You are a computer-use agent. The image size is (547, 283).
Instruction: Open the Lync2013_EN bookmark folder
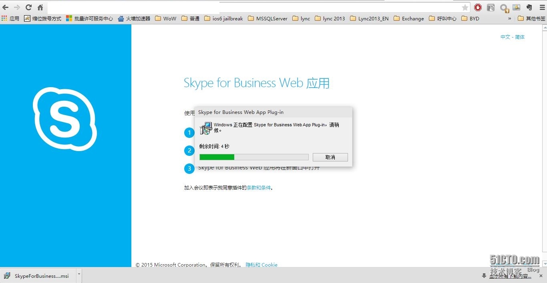coord(369,18)
